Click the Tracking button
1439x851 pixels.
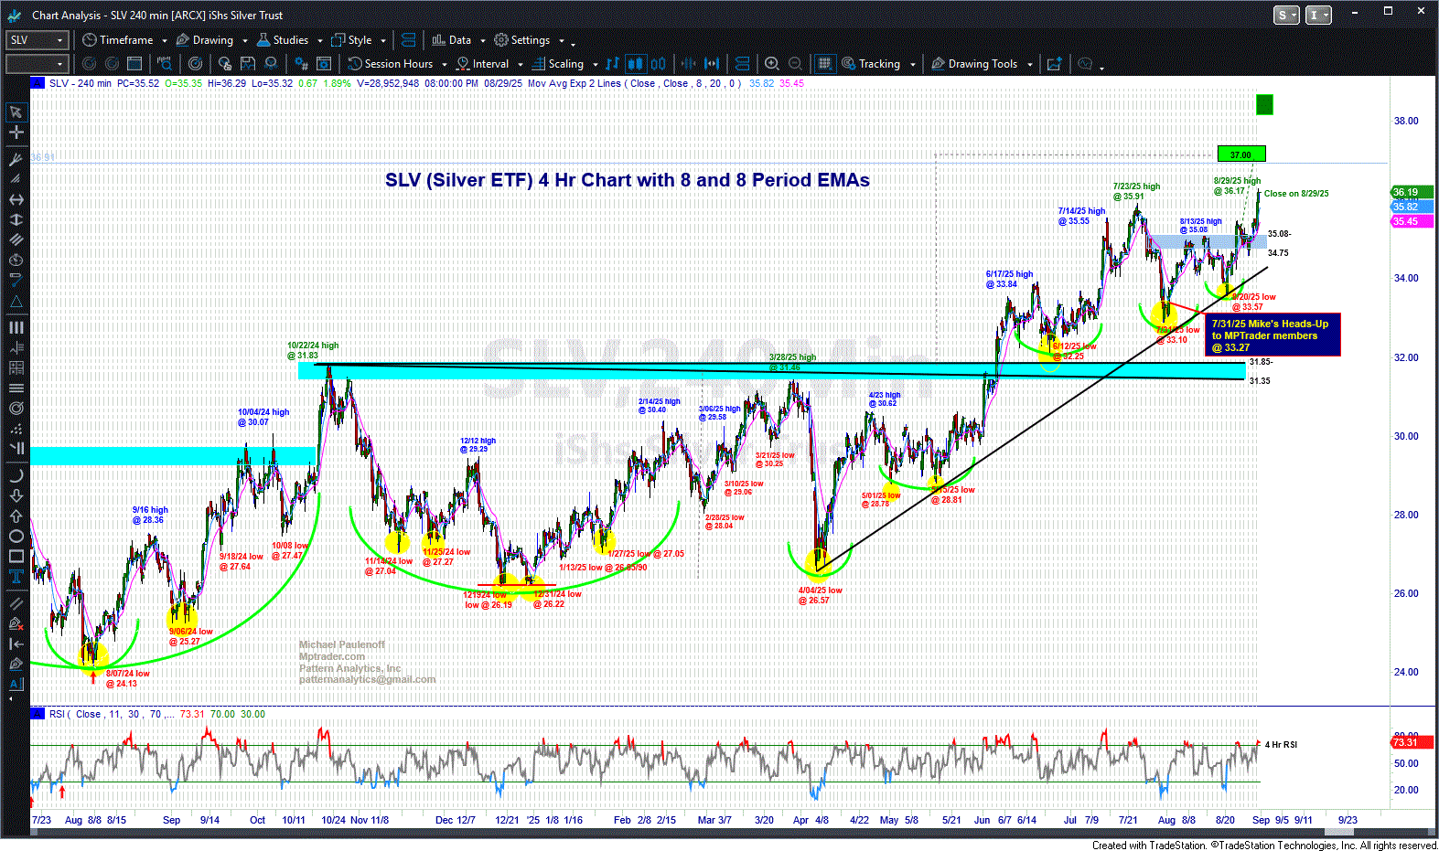pyautogui.click(x=871, y=64)
